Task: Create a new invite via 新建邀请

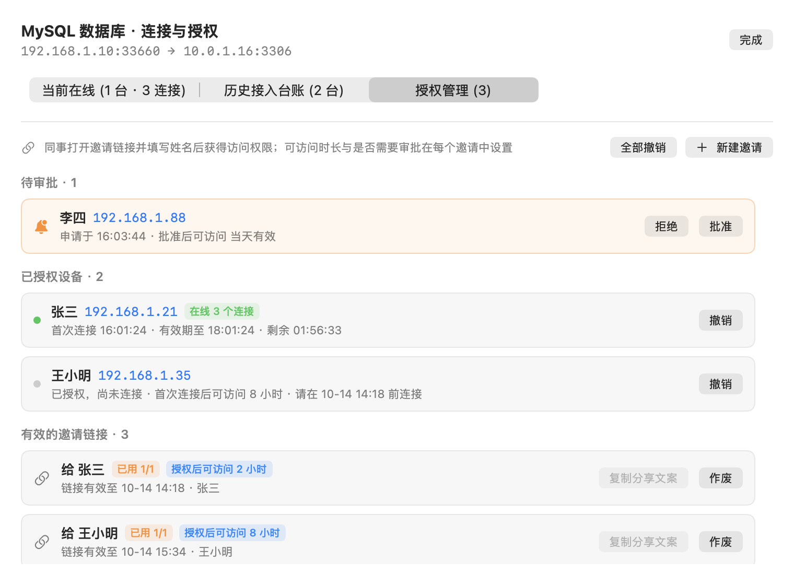Action: pos(729,147)
